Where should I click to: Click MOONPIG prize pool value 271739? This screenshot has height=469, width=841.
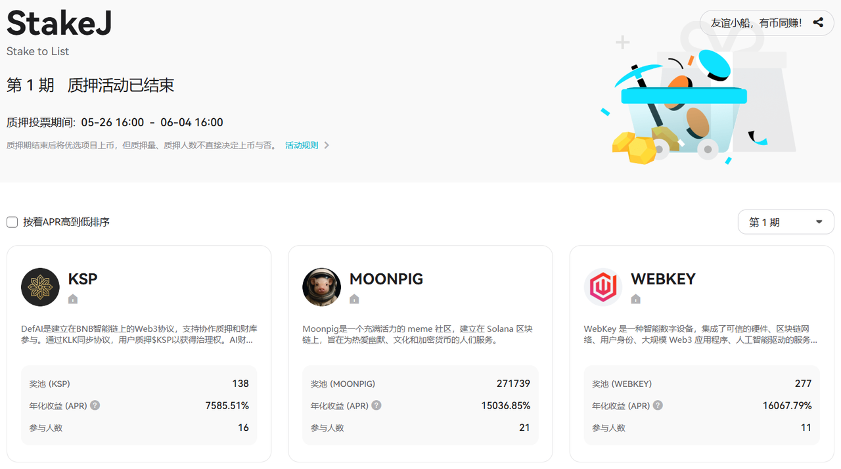(513, 384)
